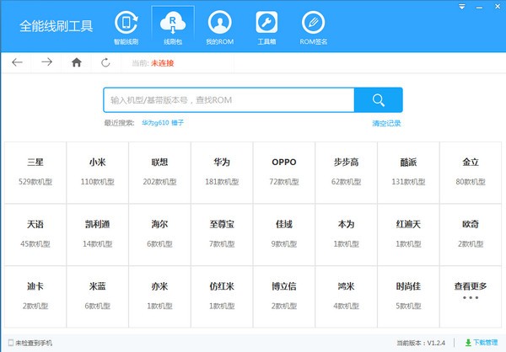Image resolution: width=506 pixels, height=352 pixels.
Task: Refresh the page with reload icon
Action: 105,62
